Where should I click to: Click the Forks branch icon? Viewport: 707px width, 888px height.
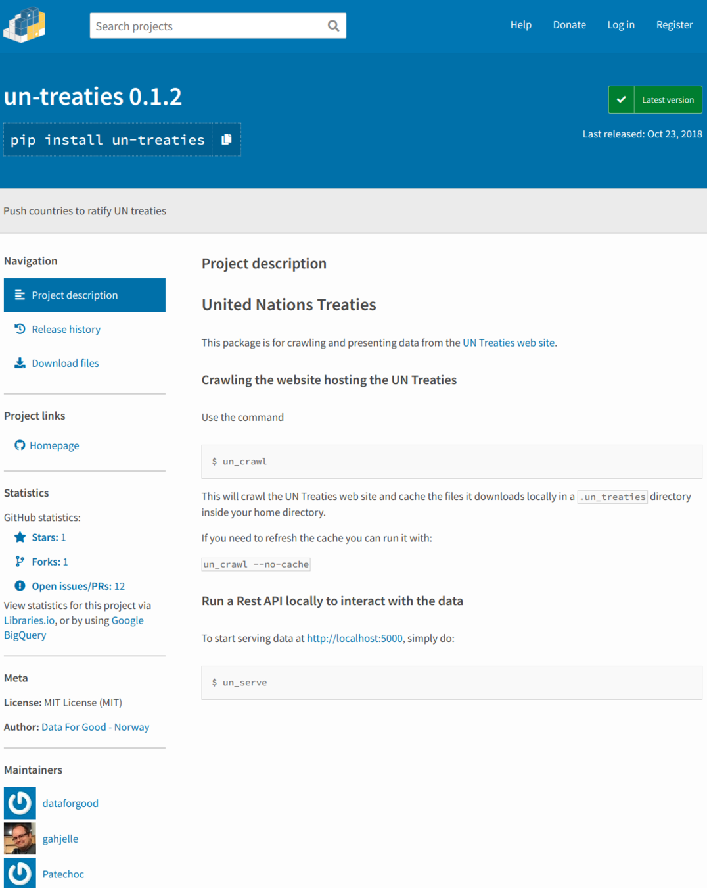point(20,562)
